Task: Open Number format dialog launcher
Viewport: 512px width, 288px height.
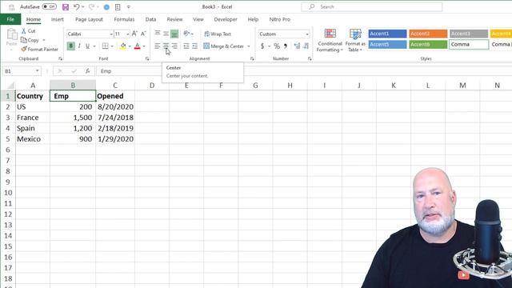Action: 310,58
